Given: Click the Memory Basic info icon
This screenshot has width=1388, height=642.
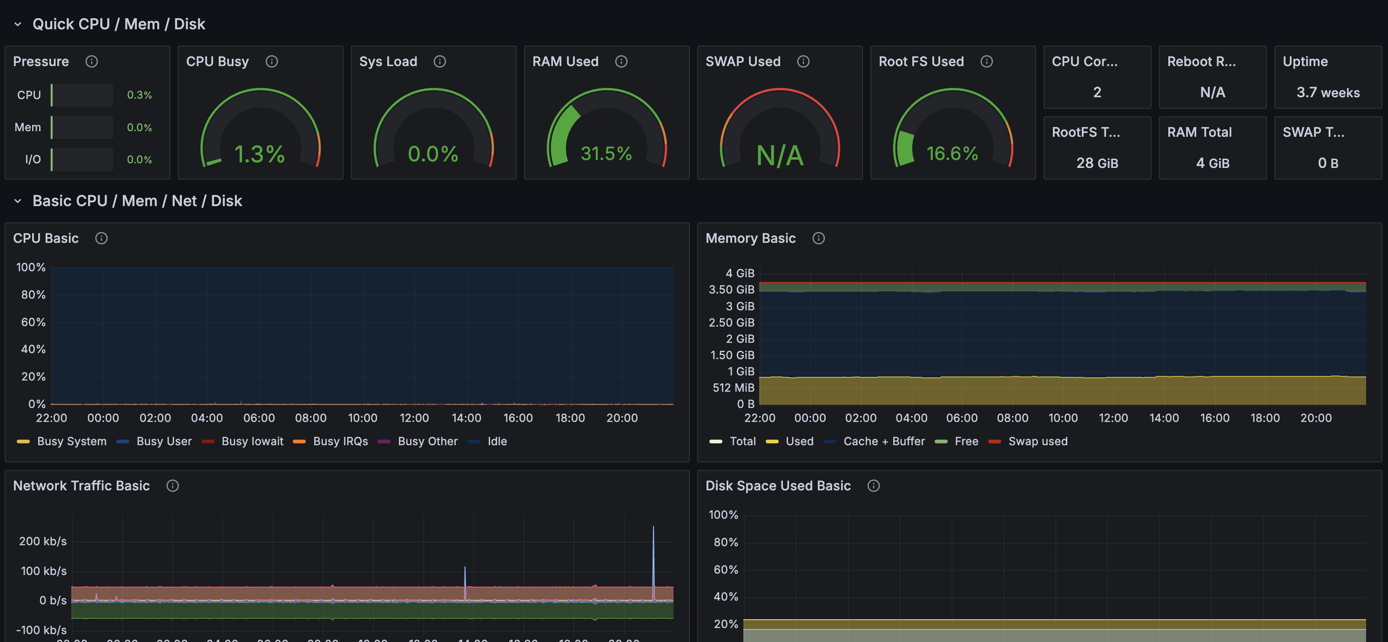Looking at the screenshot, I should 818,238.
